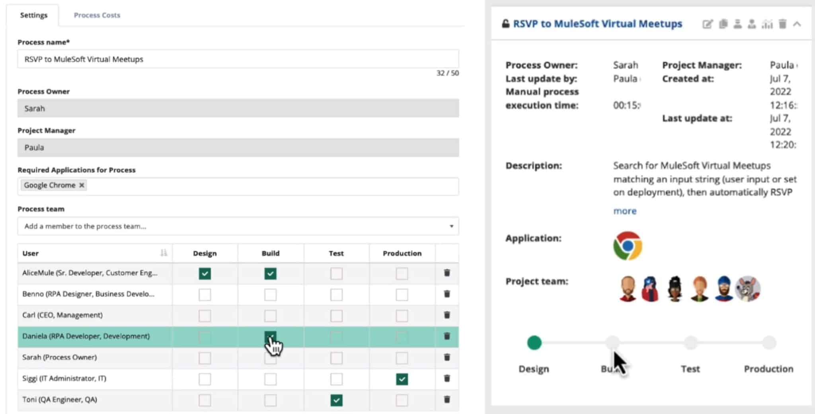815x414 pixels.
Task: Select the Settings tab
Action: pyautogui.click(x=33, y=15)
